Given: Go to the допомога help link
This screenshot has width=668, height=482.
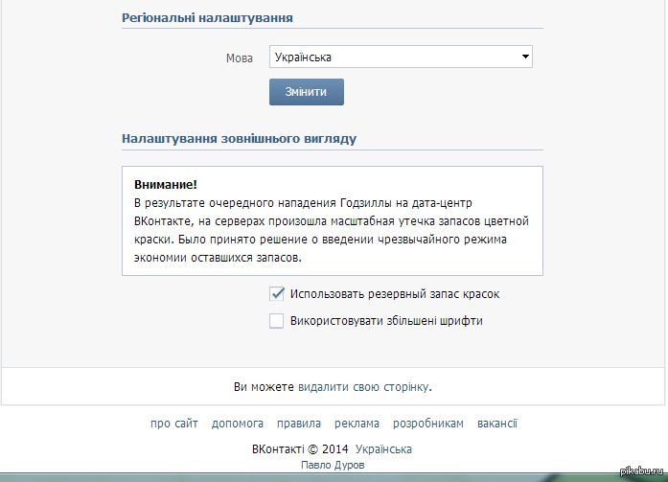Looking at the screenshot, I should click(238, 424).
